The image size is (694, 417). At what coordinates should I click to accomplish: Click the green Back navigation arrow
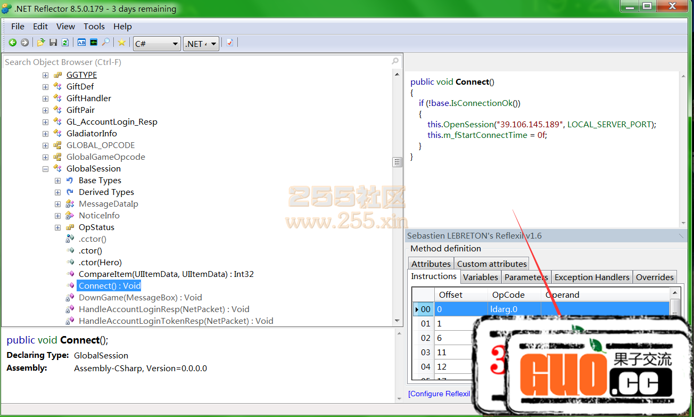click(12, 43)
